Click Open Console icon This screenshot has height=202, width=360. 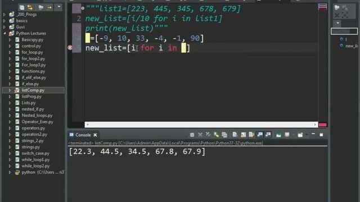click(x=300, y=135)
